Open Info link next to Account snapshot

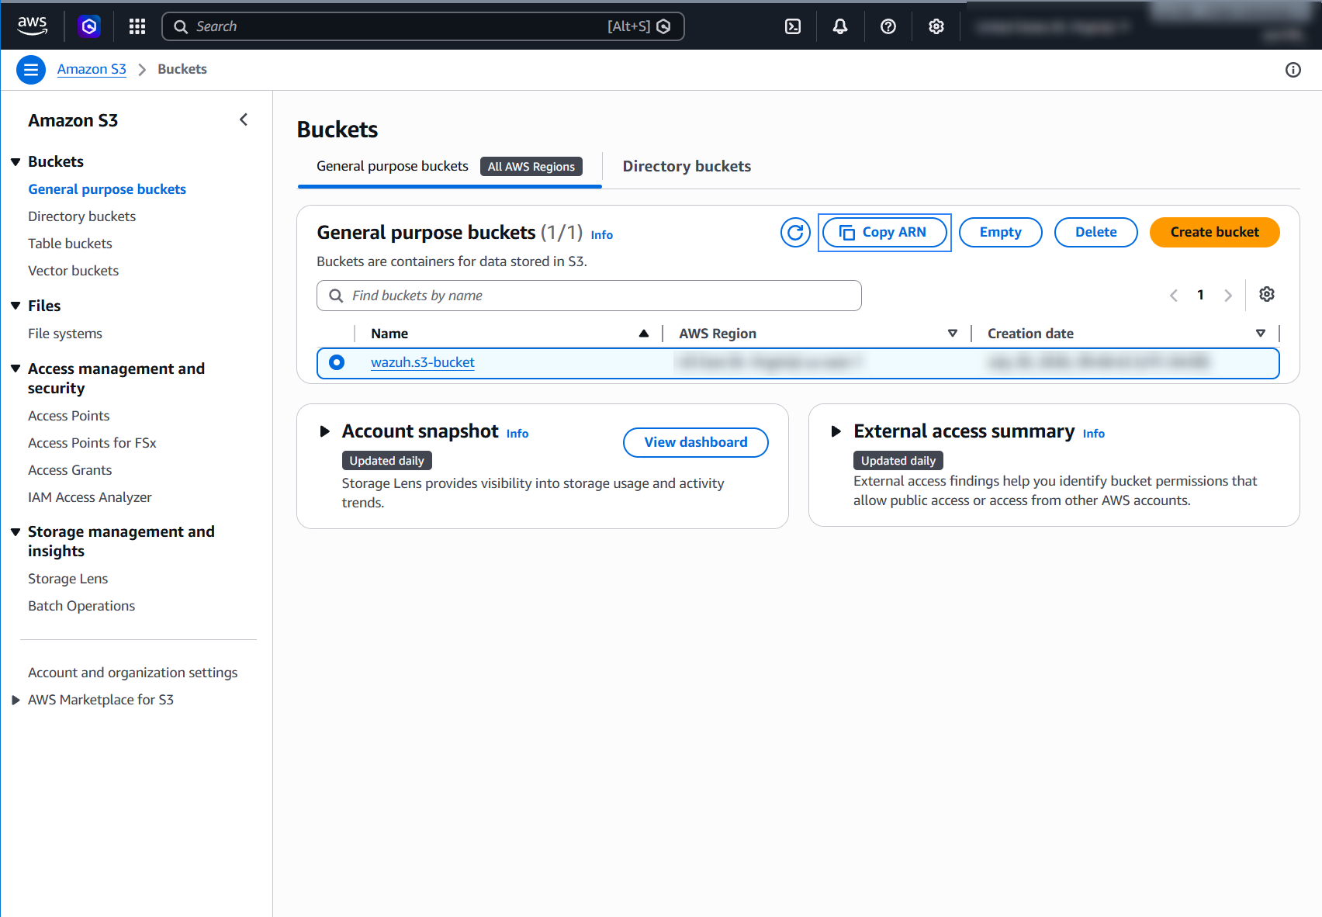(x=517, y=434)
